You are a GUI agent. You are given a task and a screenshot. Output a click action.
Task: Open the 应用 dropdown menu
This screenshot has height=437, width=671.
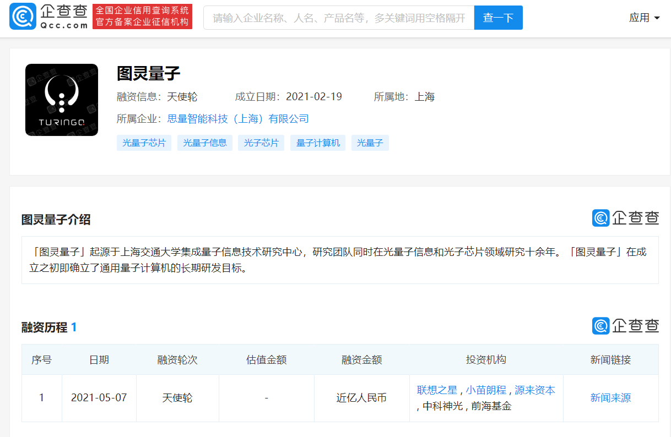644,18
